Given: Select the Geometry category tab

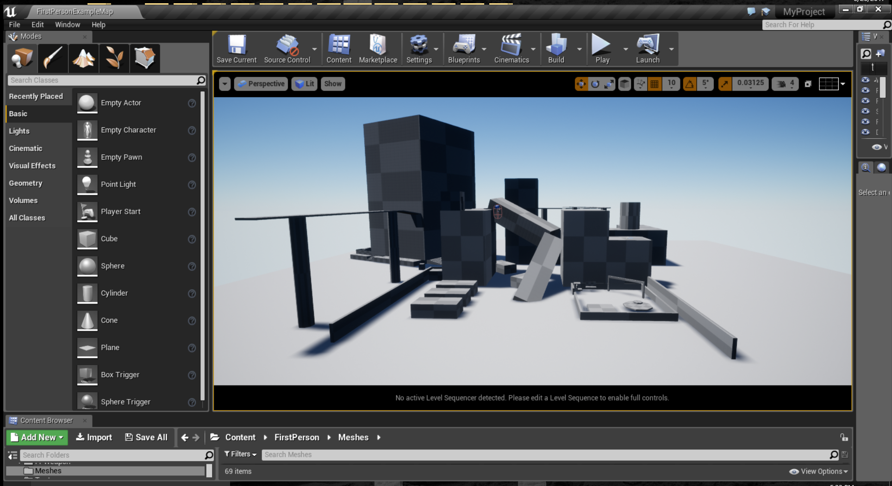Looking at the screenshot, I should (39, 183).
